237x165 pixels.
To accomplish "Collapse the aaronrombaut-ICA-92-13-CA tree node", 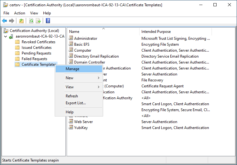I will coord(6,36).
